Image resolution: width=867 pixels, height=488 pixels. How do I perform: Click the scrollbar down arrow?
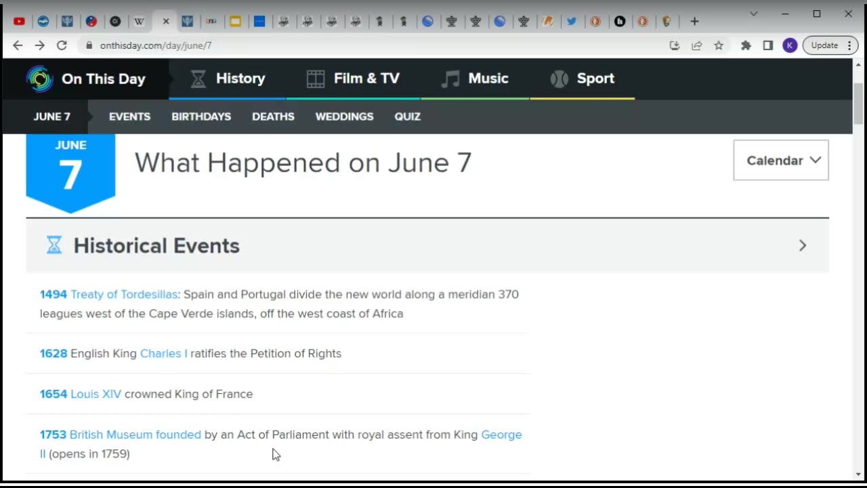tap(859, 474)
